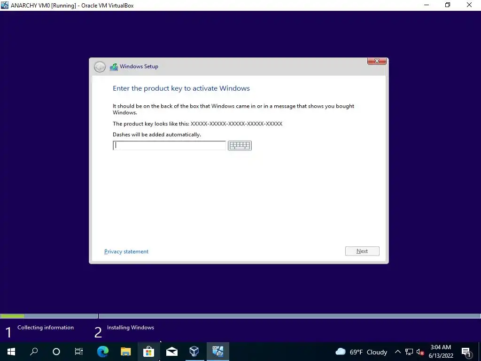Open the notification center icon
Image resolution: width=481 pixels, height=361 pixels.
click(x=466, y=352)
